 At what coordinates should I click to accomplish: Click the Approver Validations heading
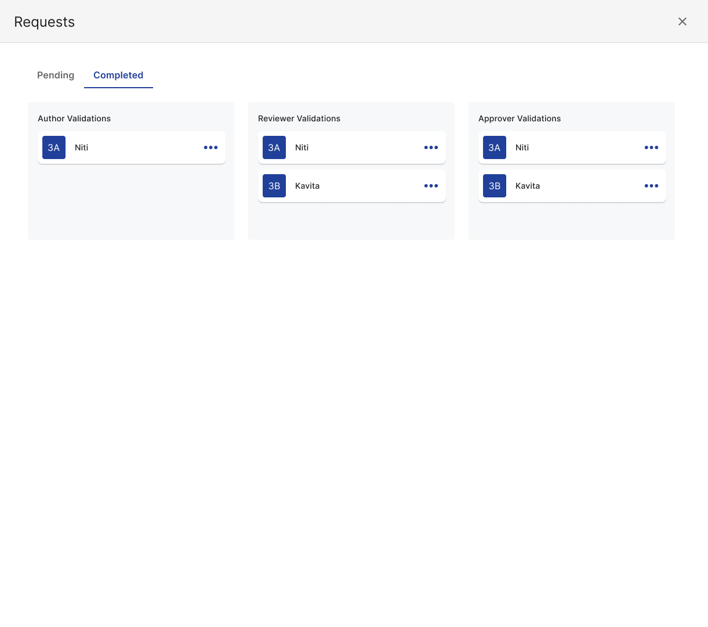(x=520, y=118)
